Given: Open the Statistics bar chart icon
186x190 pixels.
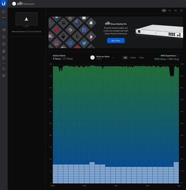Looking at the screenshot, I should click(4, 51).
